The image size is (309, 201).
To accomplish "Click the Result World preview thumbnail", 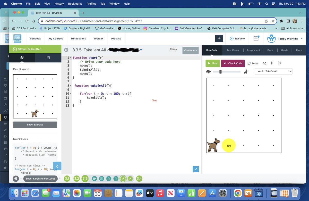I will 35,96.
